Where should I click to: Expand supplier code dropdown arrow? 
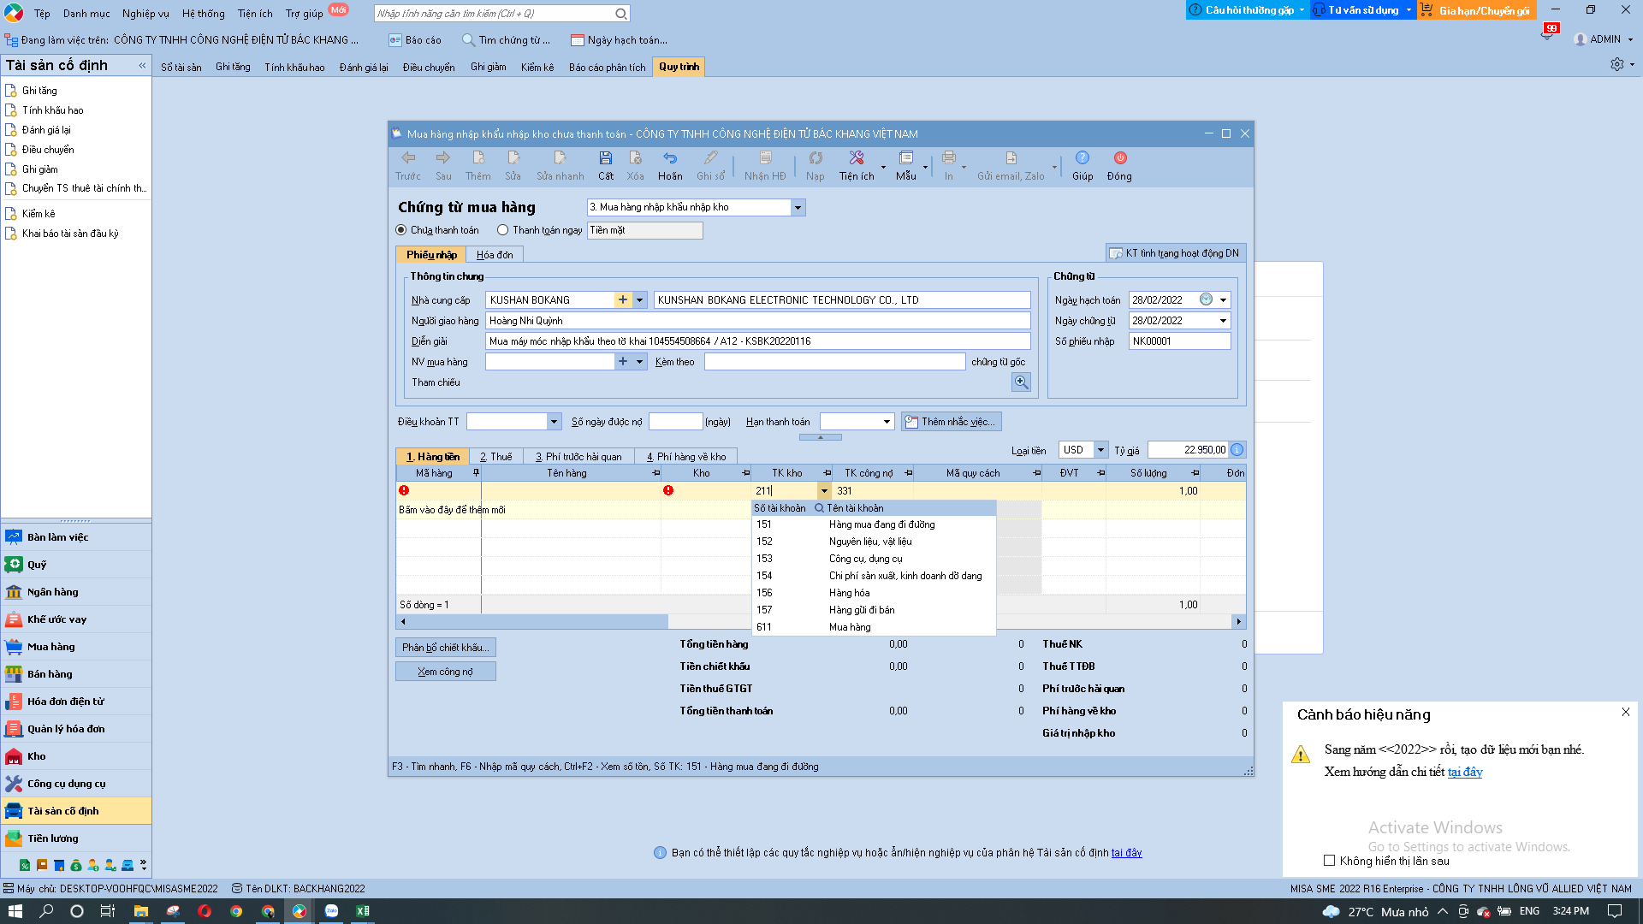click(x=639, y=300)
